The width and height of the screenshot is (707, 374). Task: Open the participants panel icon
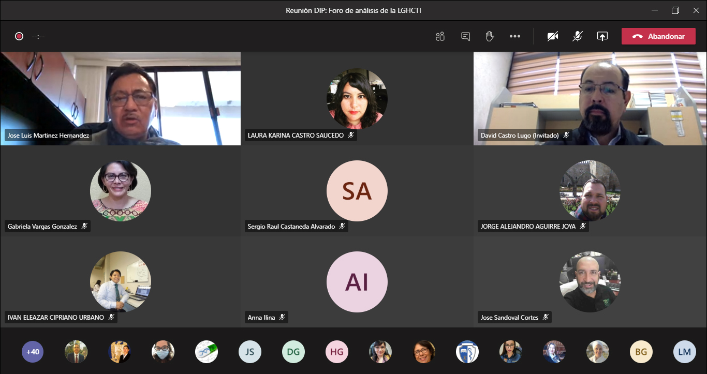(x=440, y=36)
